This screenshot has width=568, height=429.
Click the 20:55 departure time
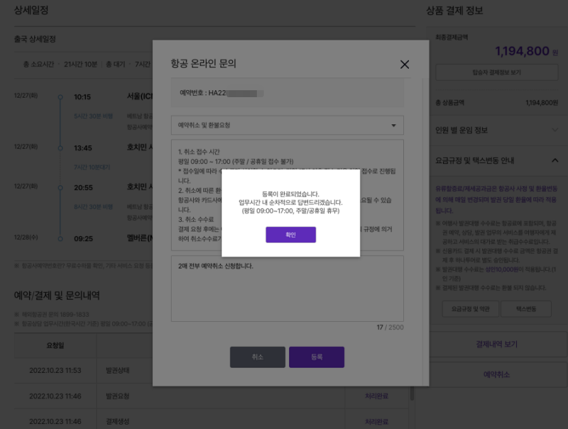pyautogui.click(x=83, y=187)
